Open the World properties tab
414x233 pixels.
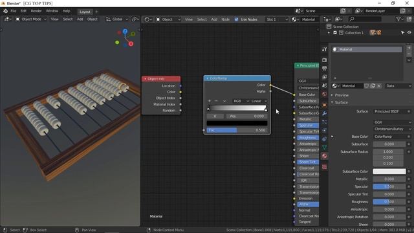click(325, 94)
